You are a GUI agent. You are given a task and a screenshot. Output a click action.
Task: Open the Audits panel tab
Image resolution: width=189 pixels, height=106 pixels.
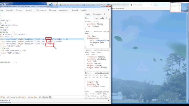click(84, 10)
